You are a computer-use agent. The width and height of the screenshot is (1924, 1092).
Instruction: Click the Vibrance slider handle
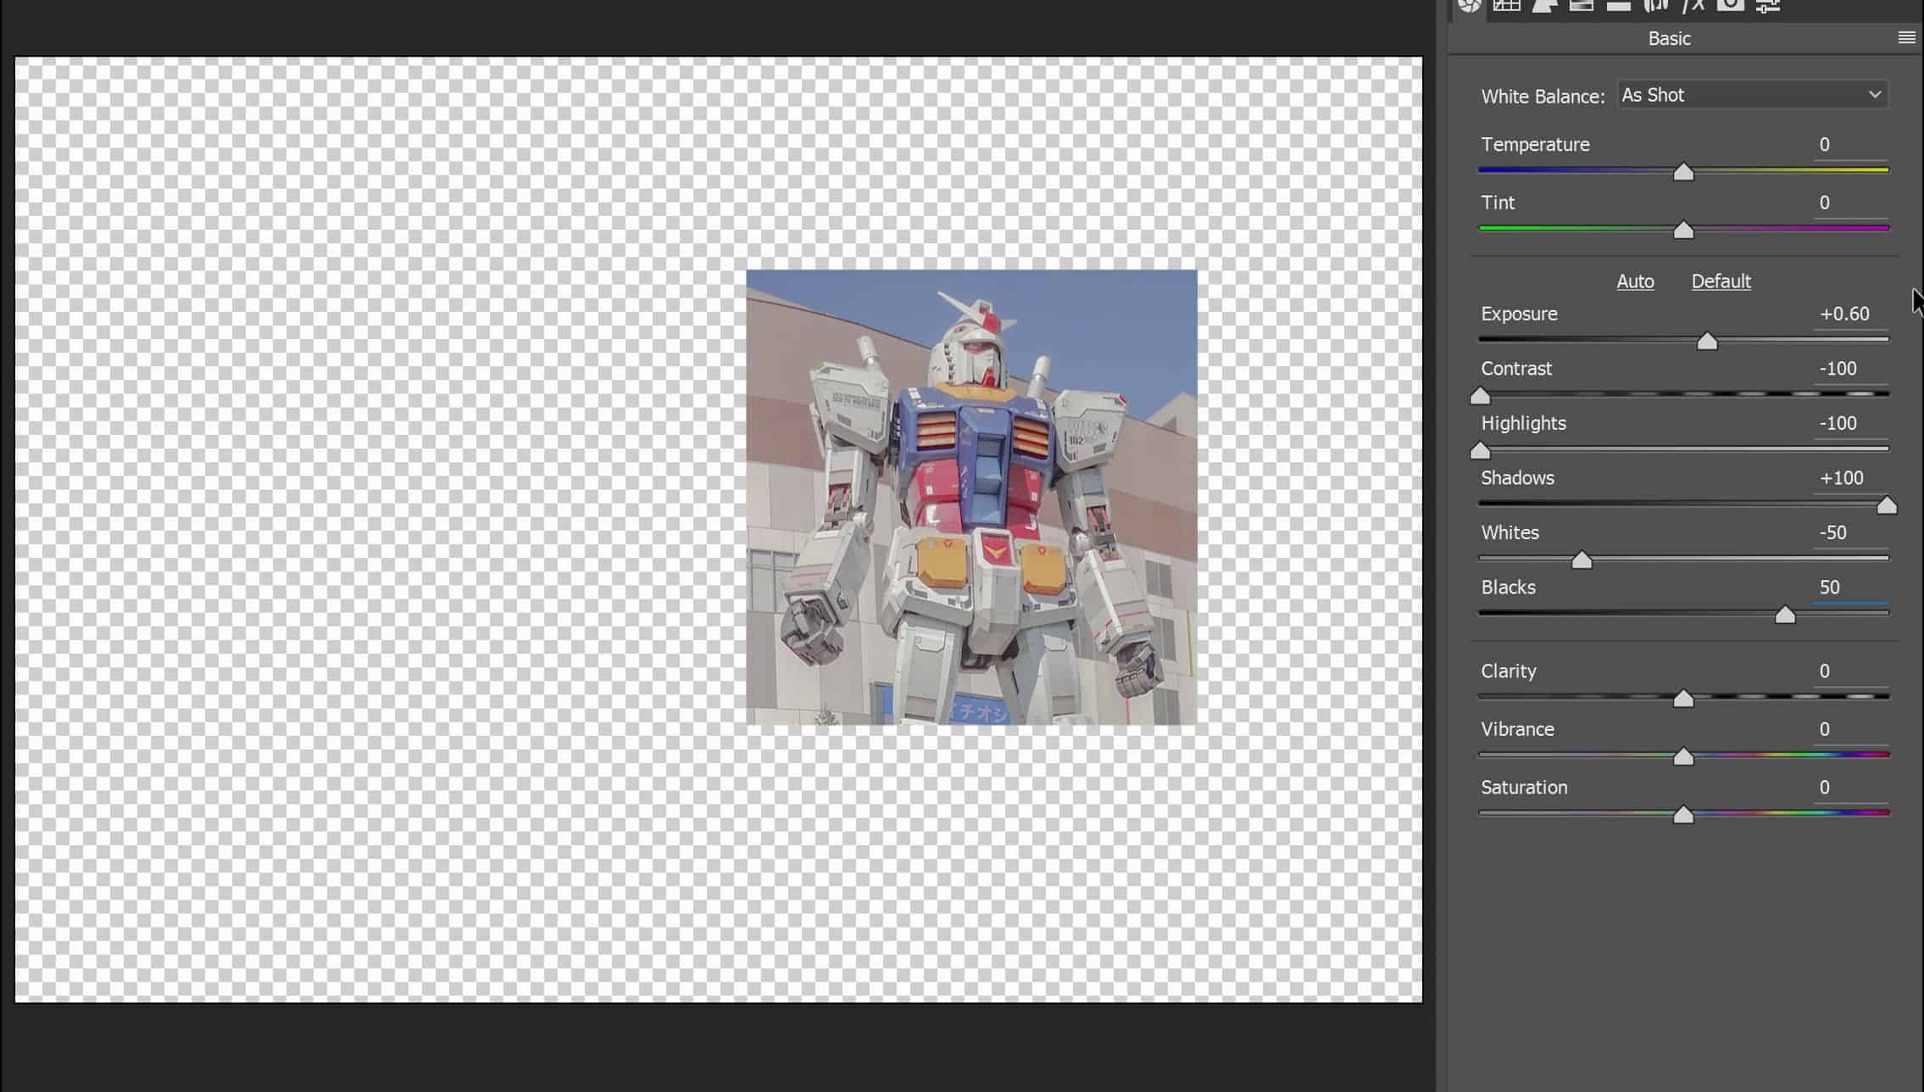click(x=1683, y=756)
